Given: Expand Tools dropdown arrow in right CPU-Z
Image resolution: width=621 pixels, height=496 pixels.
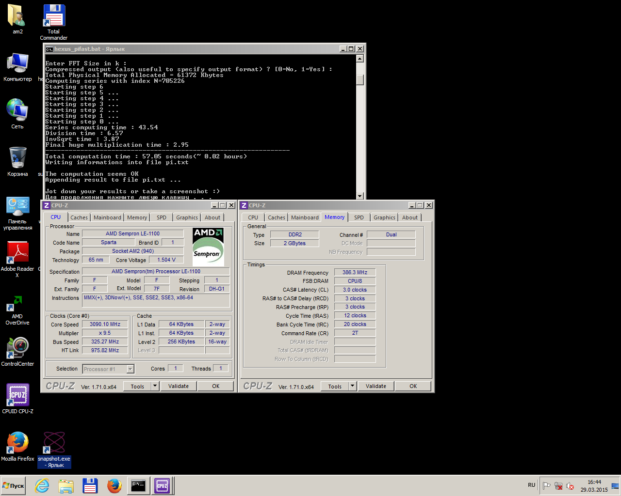Looking at the screenshot, I should (x=353, y=386).
